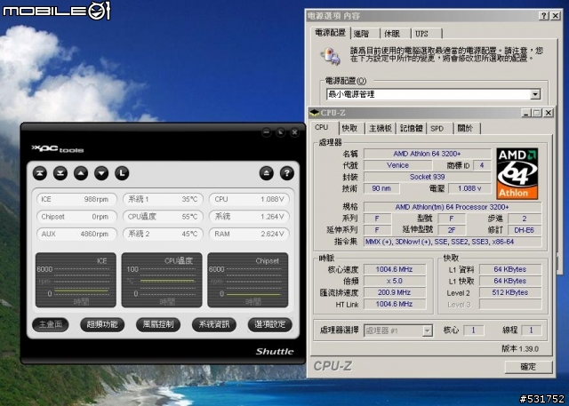Screen dimensions: 569x406
Task: Click the CPU-Z title bar chip icon
Action: [x=314, y=113]
